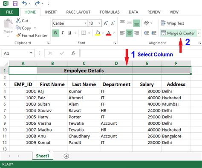Screen dimensions: 202x168
Task: Toggle Bottom Align button
Action: (136, 23)
